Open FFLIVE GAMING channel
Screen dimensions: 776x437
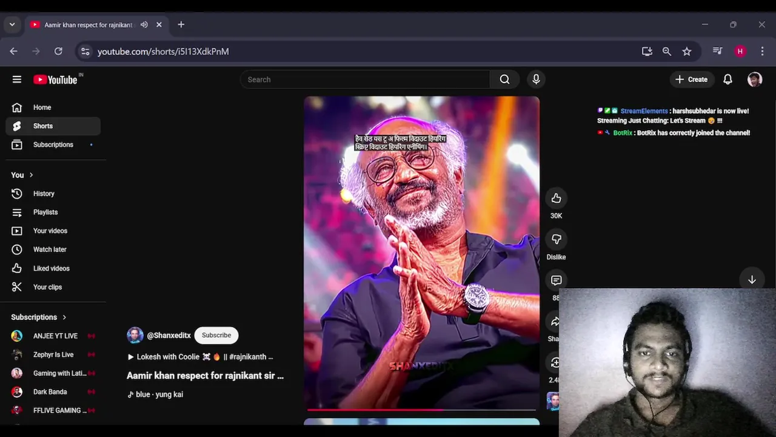(53, 410)
